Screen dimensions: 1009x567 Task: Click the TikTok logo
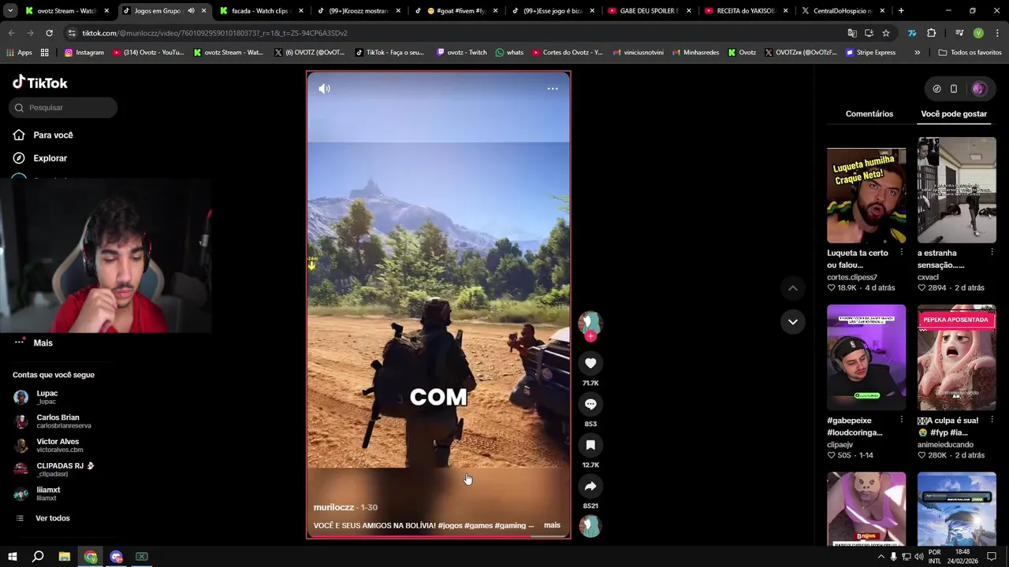(40, 83)
